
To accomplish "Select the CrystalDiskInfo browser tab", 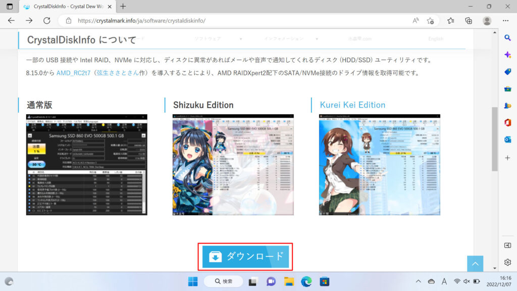I will coord(68,7).
